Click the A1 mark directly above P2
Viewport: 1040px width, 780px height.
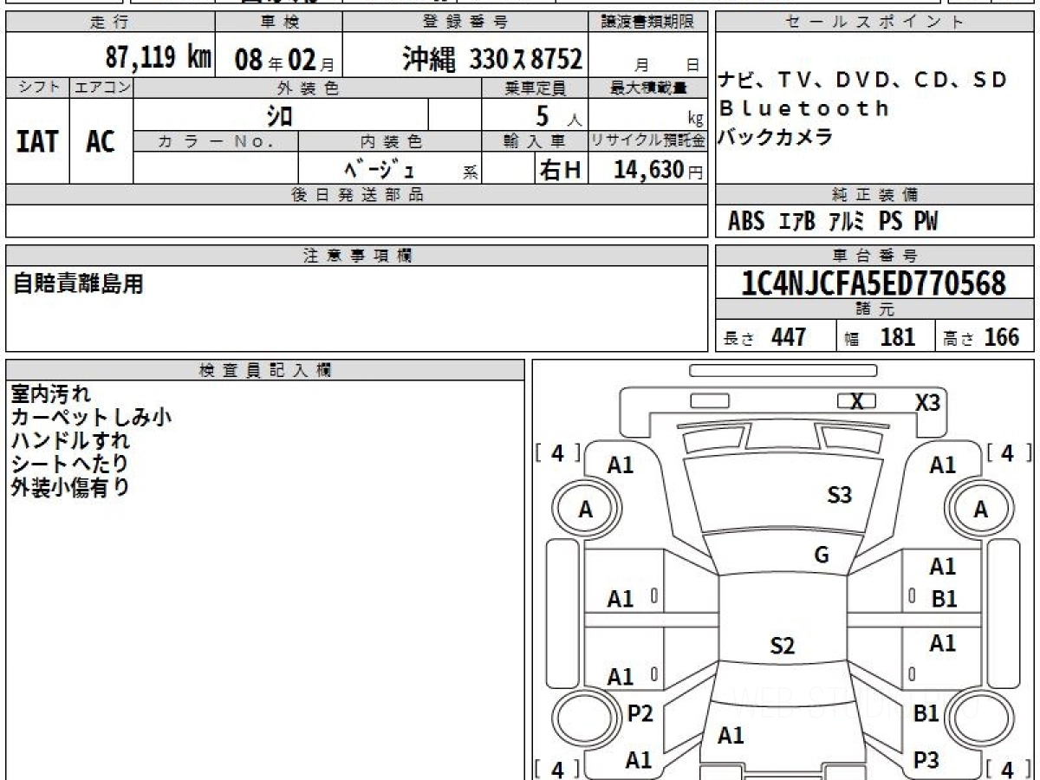coord(621,677)
